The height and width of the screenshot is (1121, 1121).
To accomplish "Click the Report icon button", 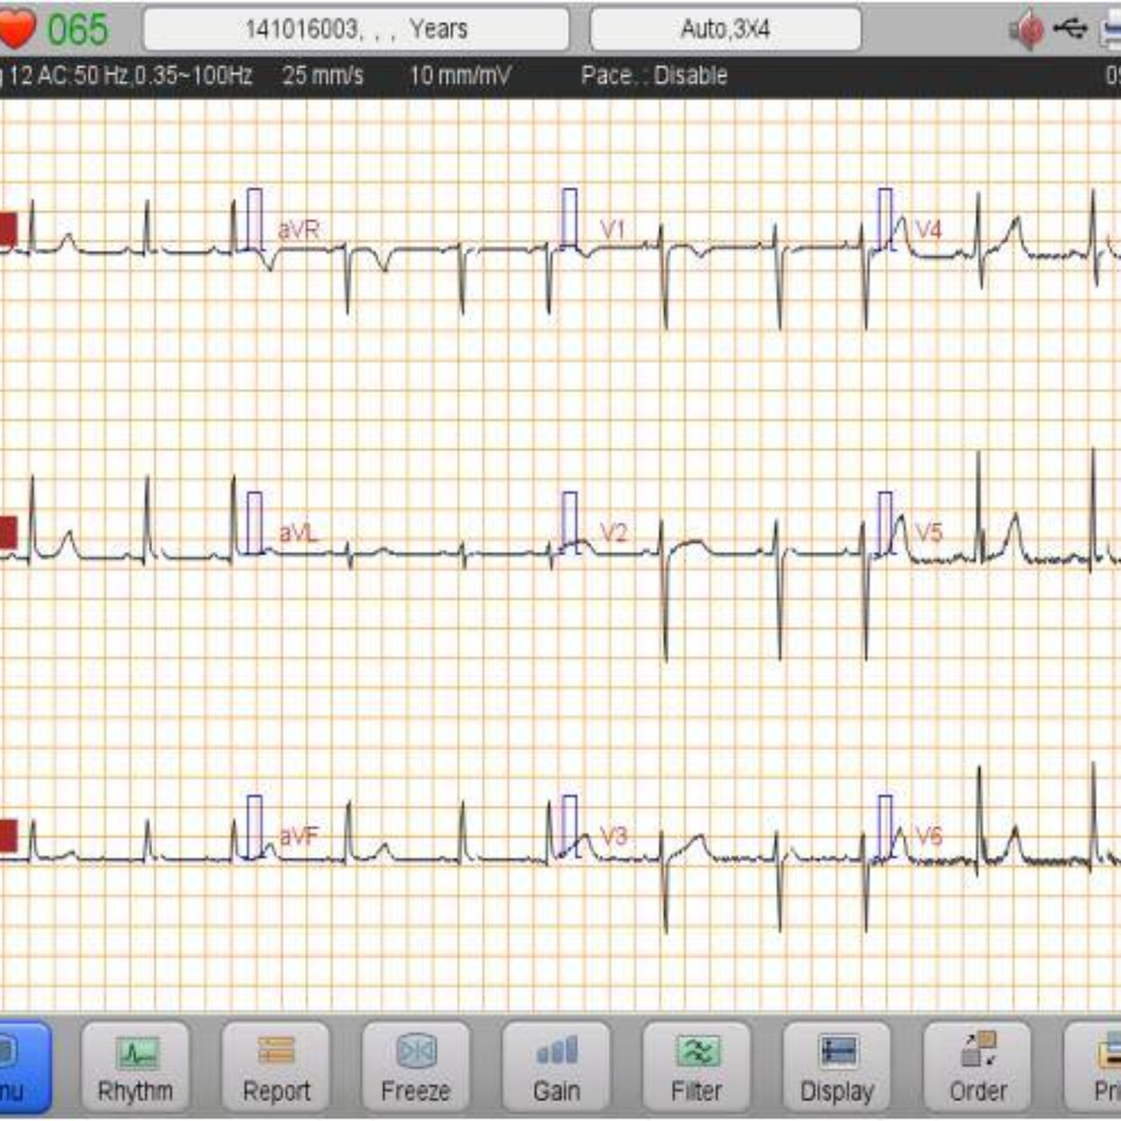I will point(275,1067).
